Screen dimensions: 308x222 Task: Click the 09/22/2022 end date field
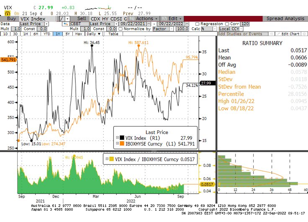coord(171,24)
